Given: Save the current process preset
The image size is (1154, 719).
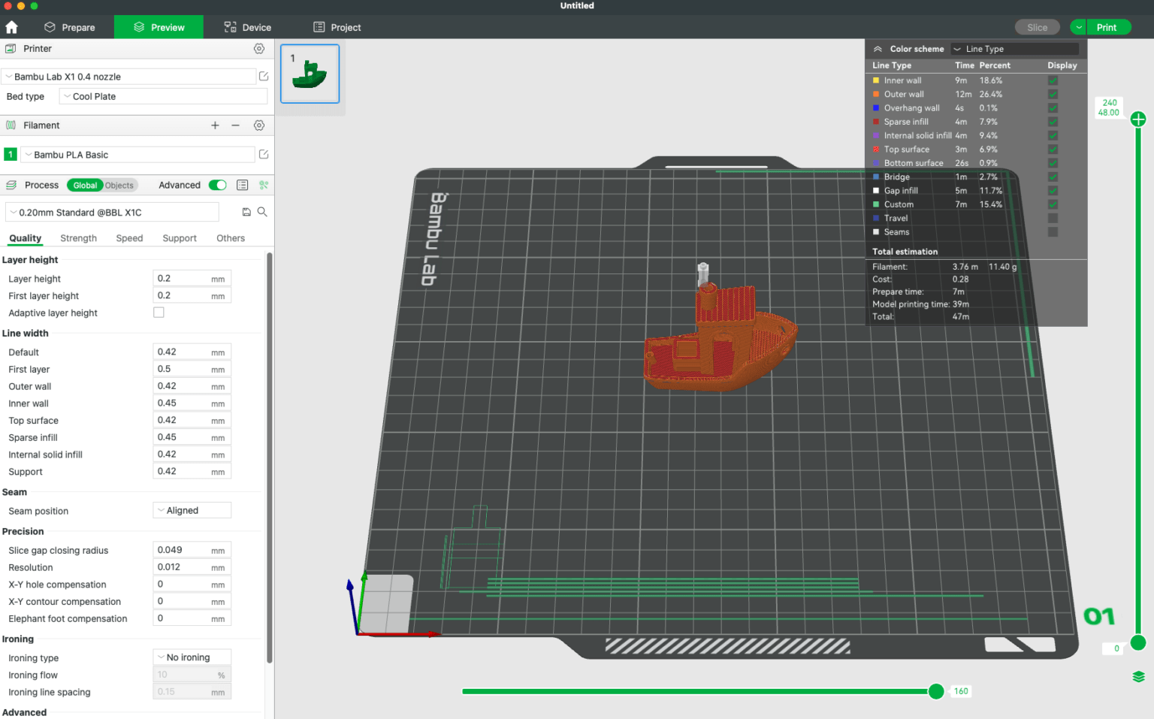Looking at the screenshot, I should (x=246, y=212).
